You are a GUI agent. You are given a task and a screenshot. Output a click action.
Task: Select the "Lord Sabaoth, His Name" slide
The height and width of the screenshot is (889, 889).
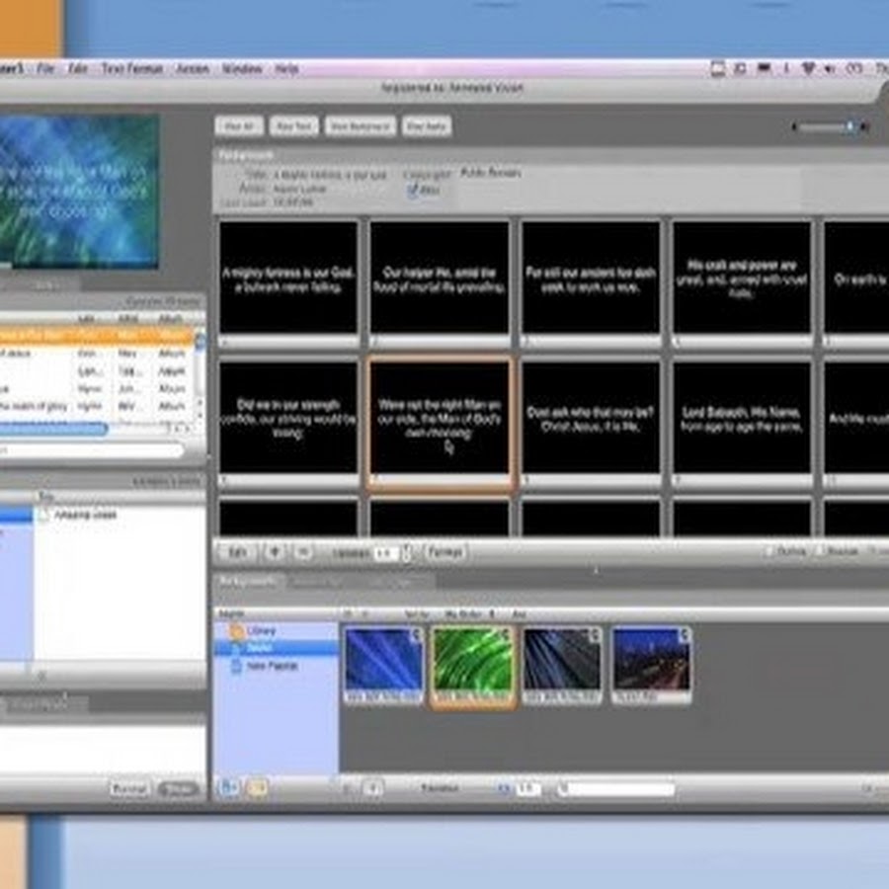point(742,417)
